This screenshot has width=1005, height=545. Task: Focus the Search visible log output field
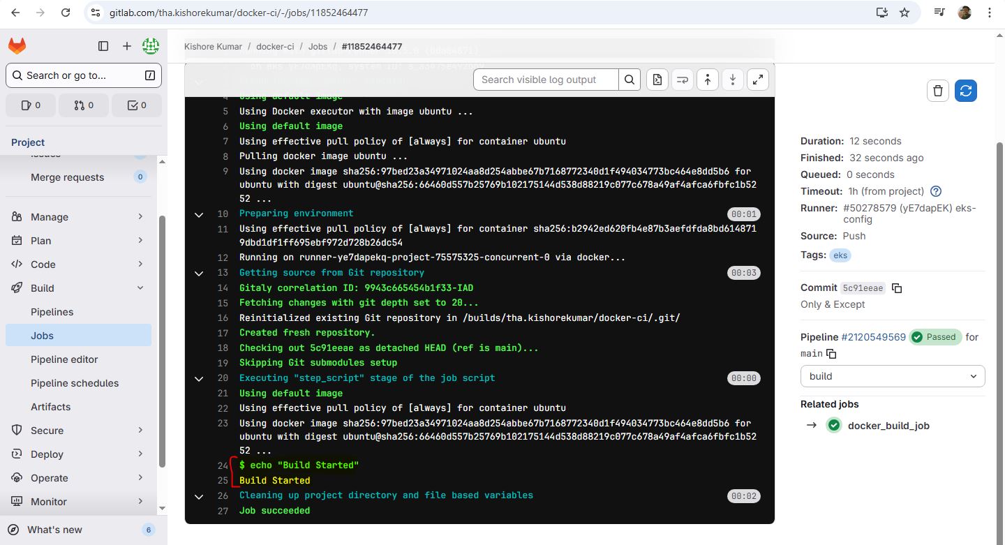tap(546, 80)
